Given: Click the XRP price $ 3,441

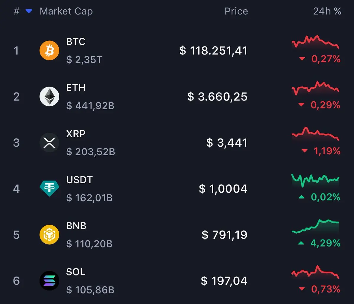Looking at the screenshot, I should (227, 143).
